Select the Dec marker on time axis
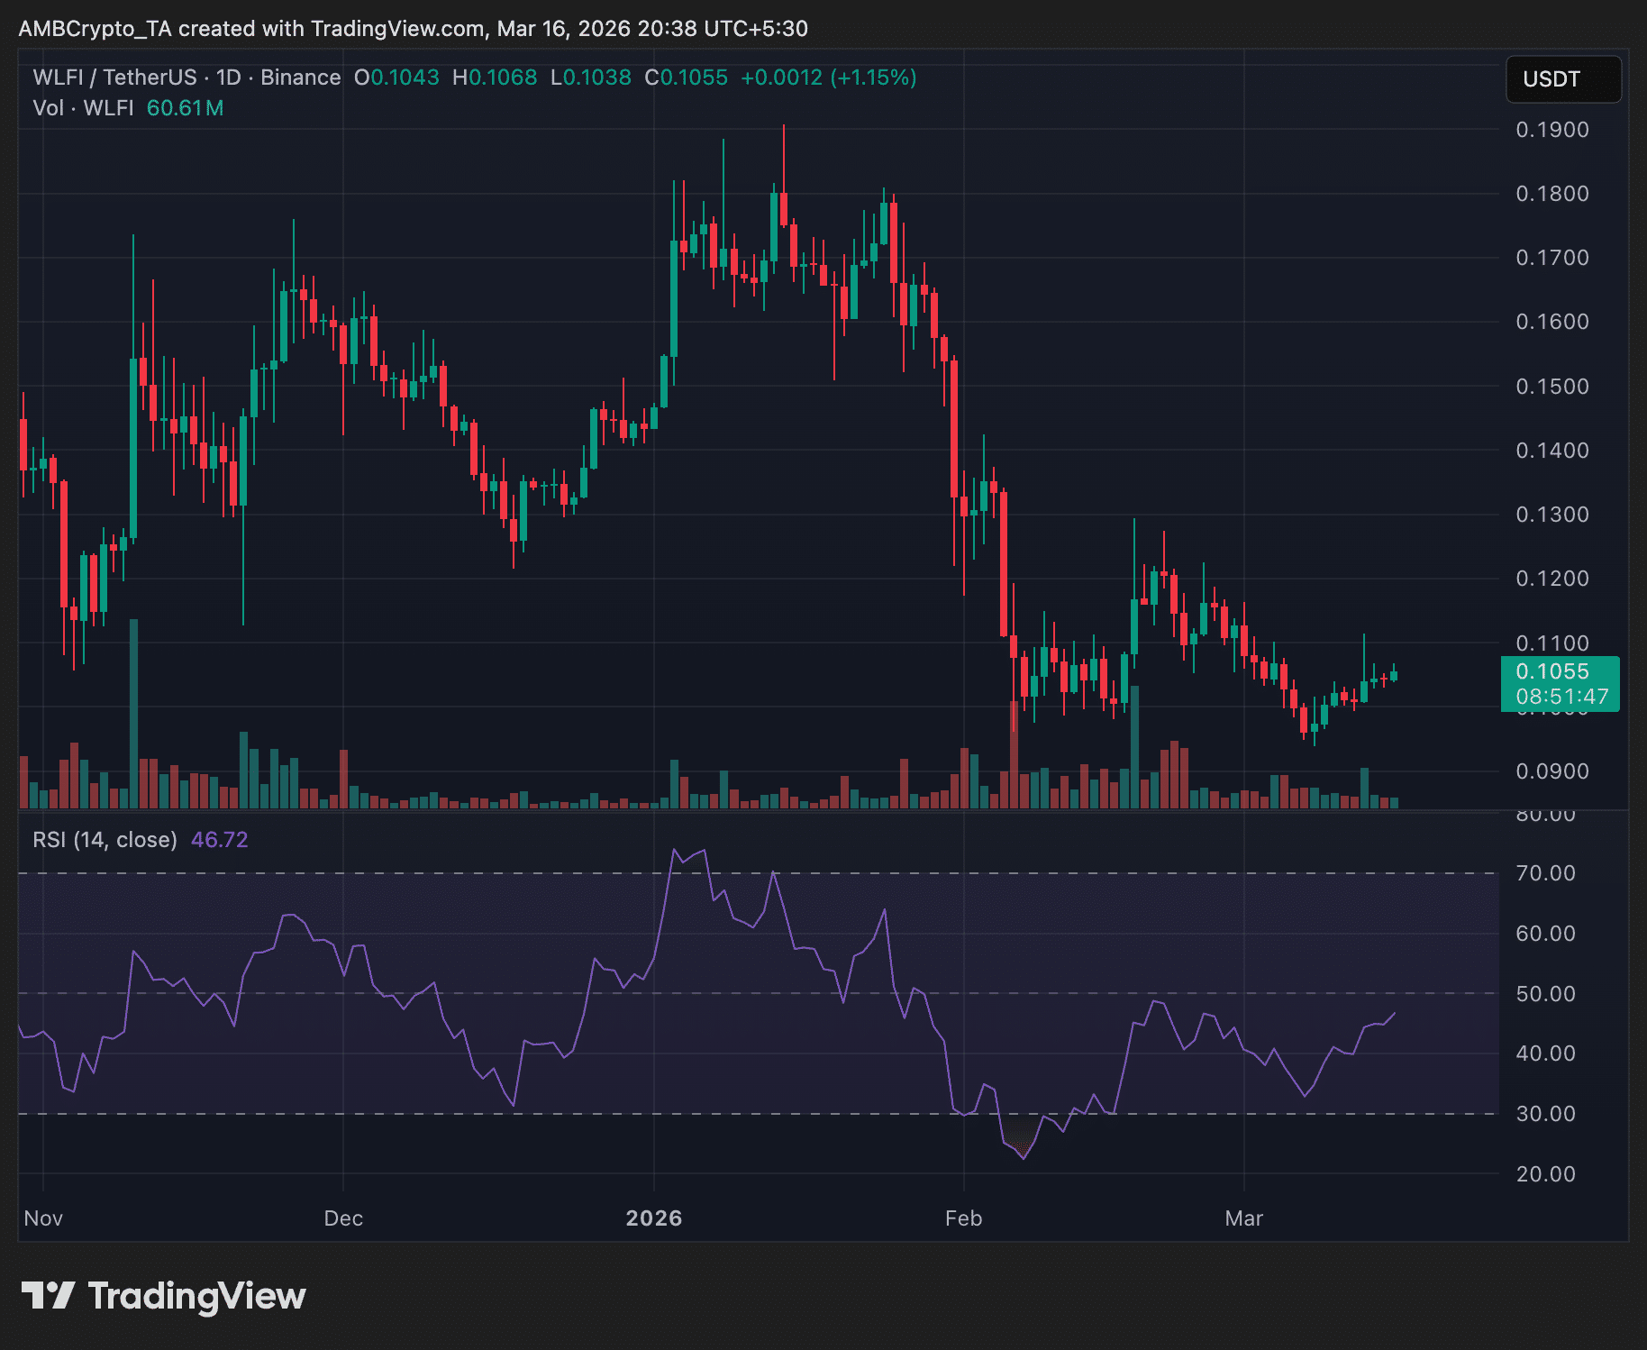The width and height of the screenshot is (1647, 1350). tap(343, 1218)
